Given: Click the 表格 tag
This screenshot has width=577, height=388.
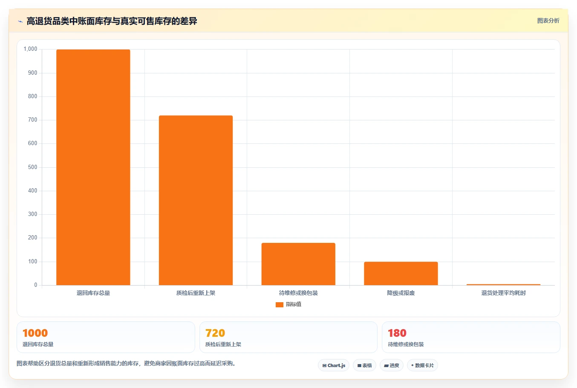Looking at the screenshot, I should coord(364,365).
